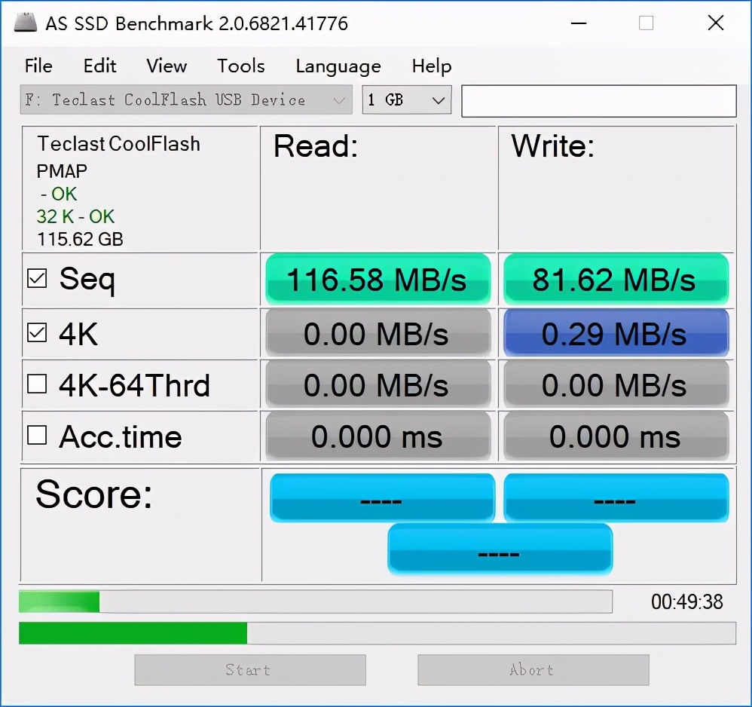
Task: Expand the 1 GB test size dropdown
Action: pos(406,100)
